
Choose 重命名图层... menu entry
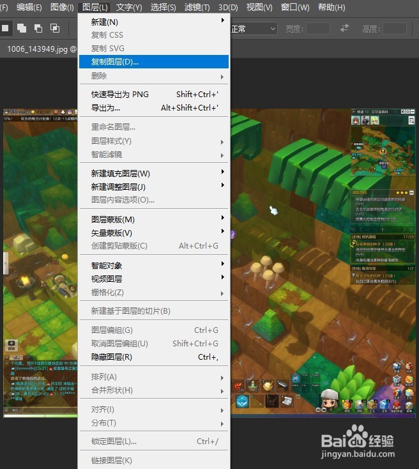(x=154, y=127)
